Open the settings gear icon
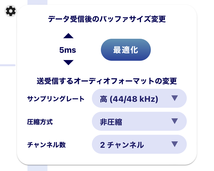The image size is (214, 171). pyautogui.click(x=10, y=11)
